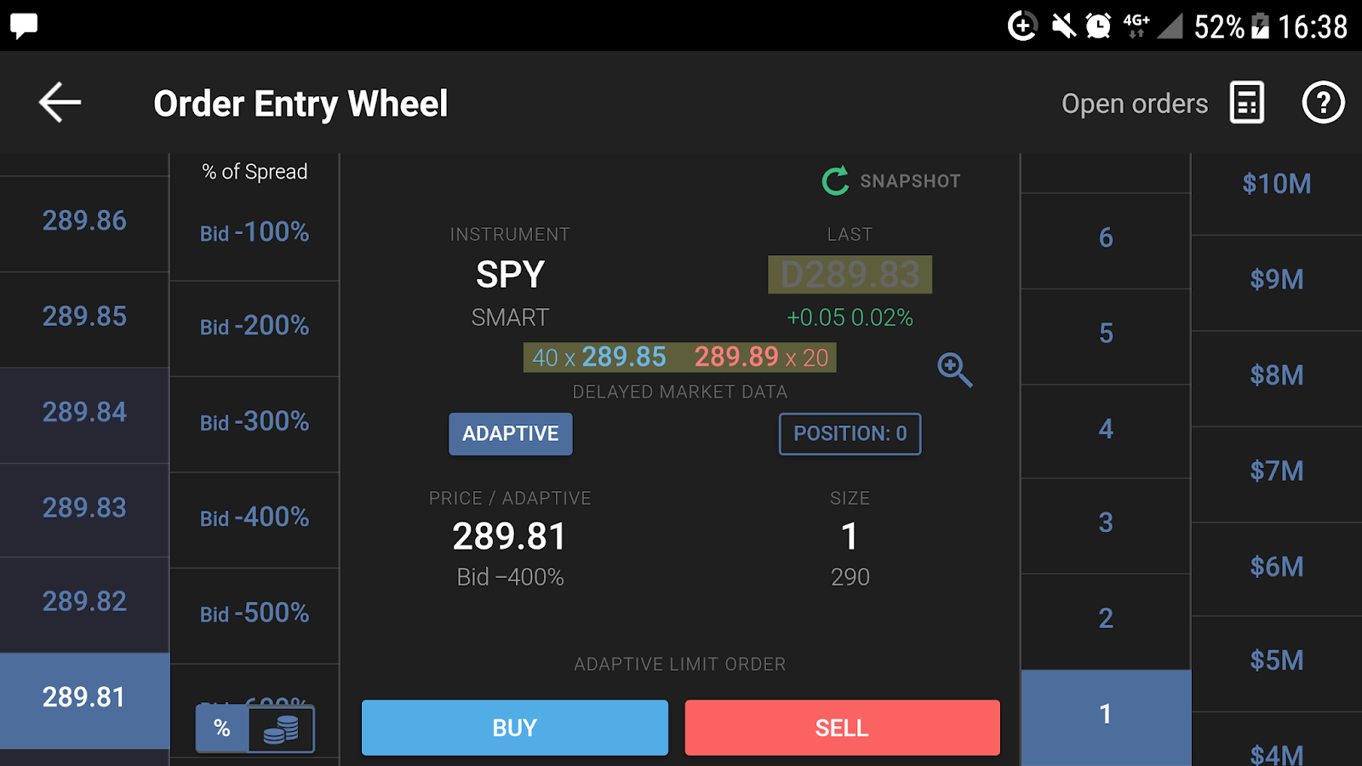Open the help question mark icon
Image resolution: width=1362 pixels, height=766 pixels.
click(1323, 103)
